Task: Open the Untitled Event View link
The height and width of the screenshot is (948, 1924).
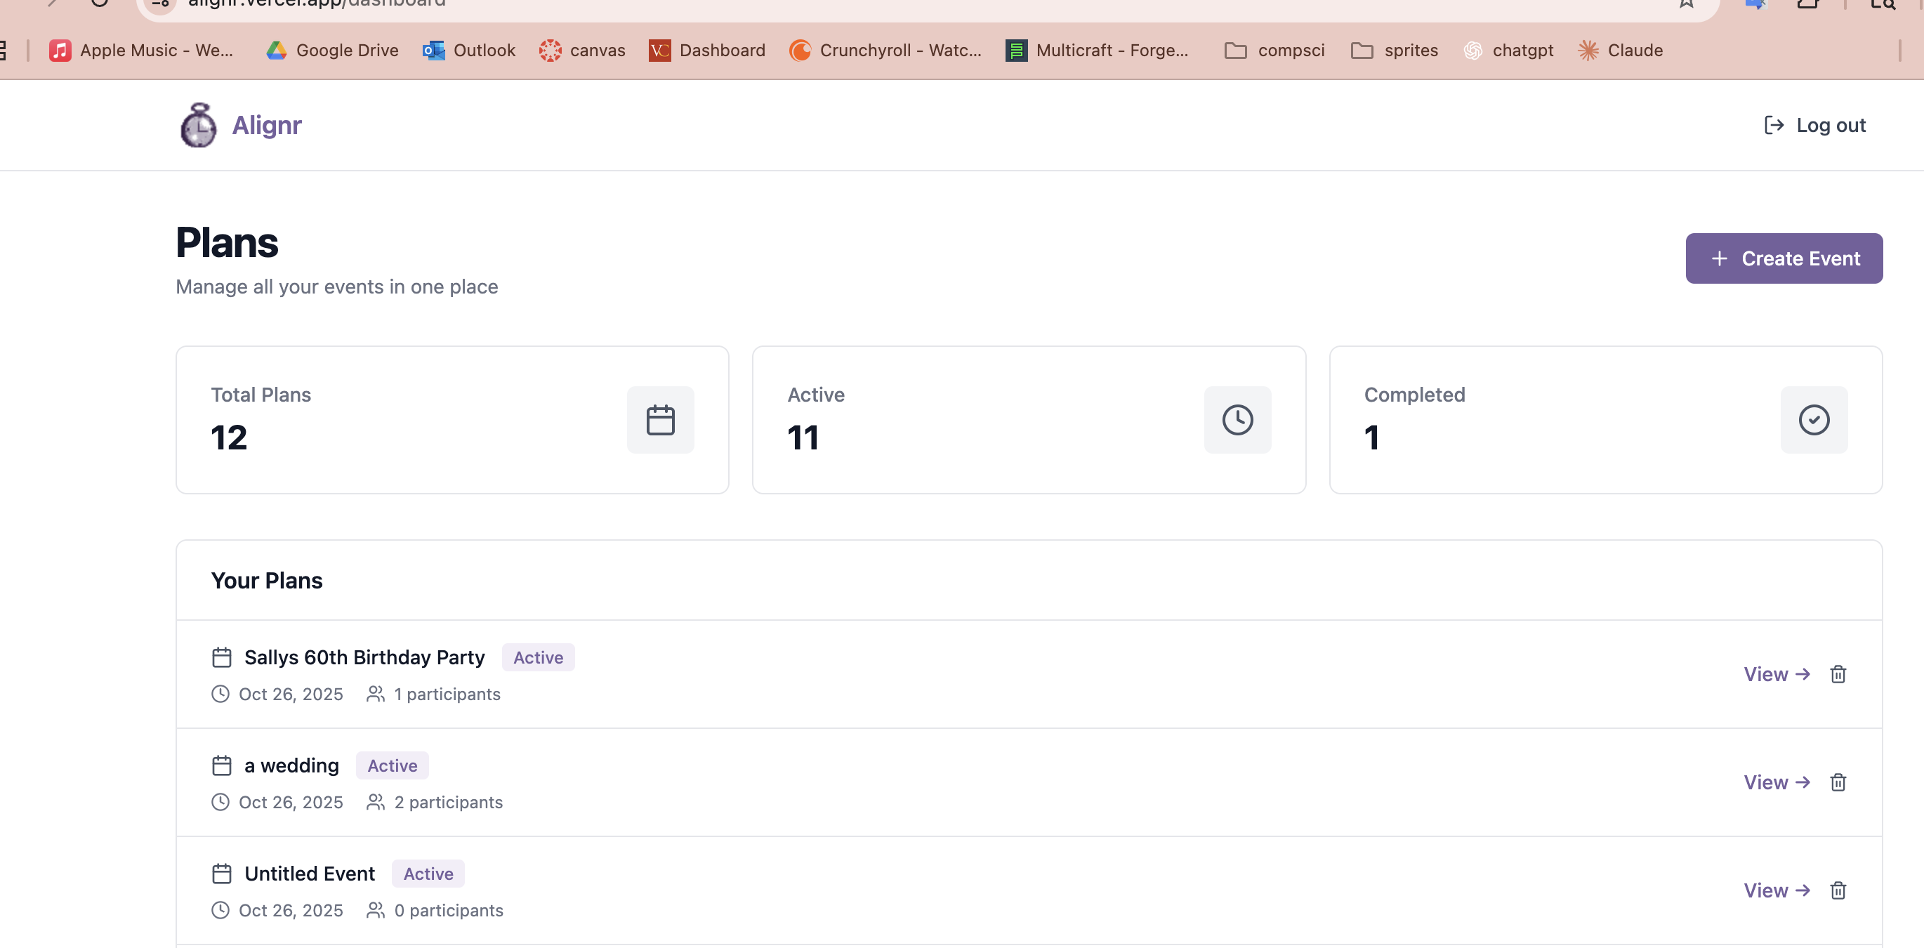Action: 1776,890
